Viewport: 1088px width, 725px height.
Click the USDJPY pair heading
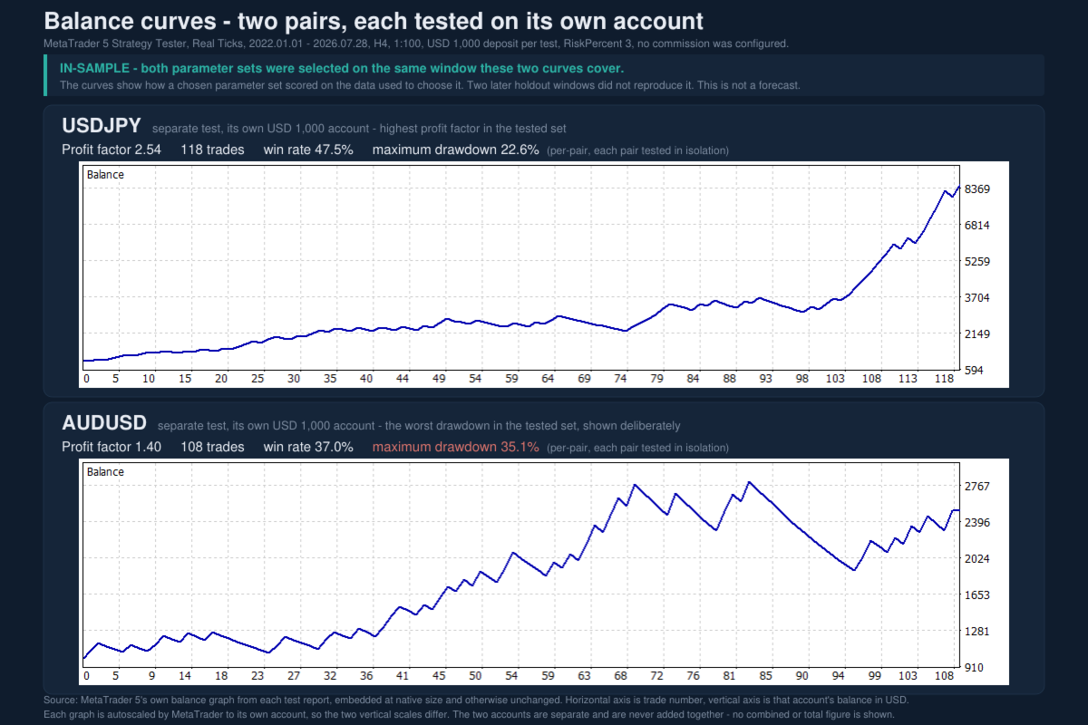tap(102, 126)
